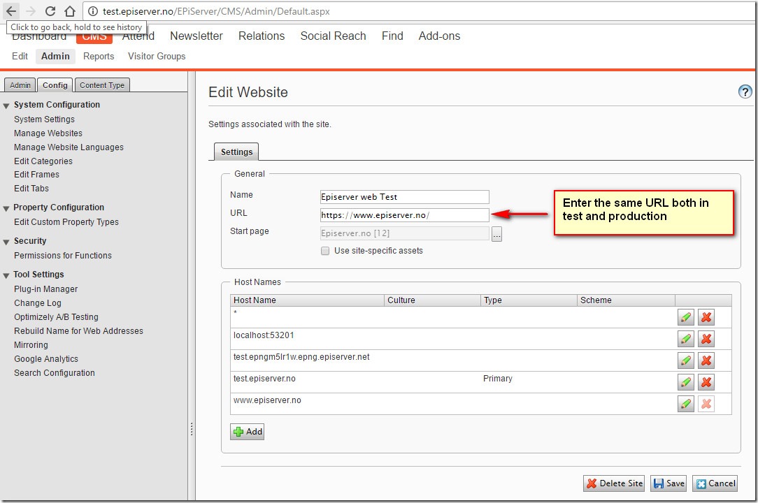
Task: Go to browser home page icon
Action: [70, 11]
